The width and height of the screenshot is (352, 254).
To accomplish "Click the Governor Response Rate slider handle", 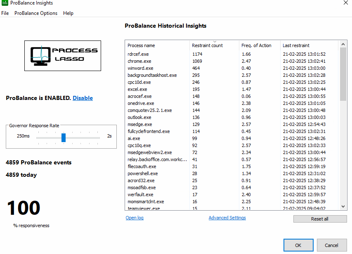I will pyautogui.click(x=64, y=138).
